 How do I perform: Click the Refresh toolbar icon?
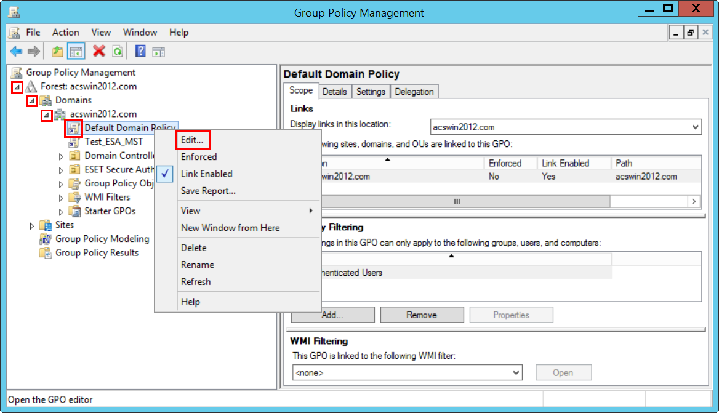(117, 51)
